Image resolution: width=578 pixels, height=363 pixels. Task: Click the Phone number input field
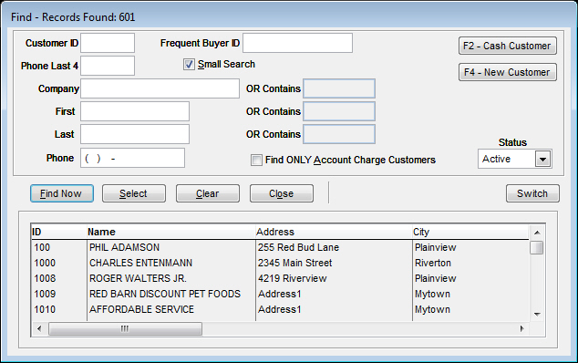(133, 158)
